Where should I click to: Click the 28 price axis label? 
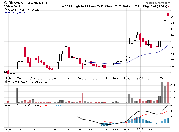pyautogui.click(x=172, y=11)
